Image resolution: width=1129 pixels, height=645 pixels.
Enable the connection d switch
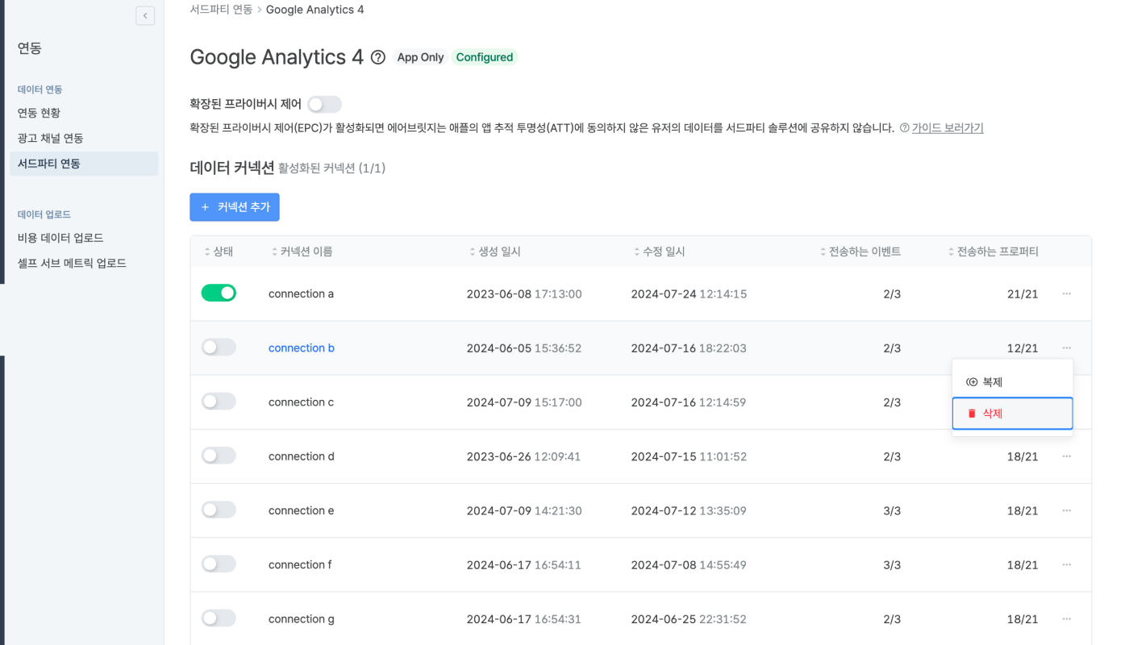219,456
